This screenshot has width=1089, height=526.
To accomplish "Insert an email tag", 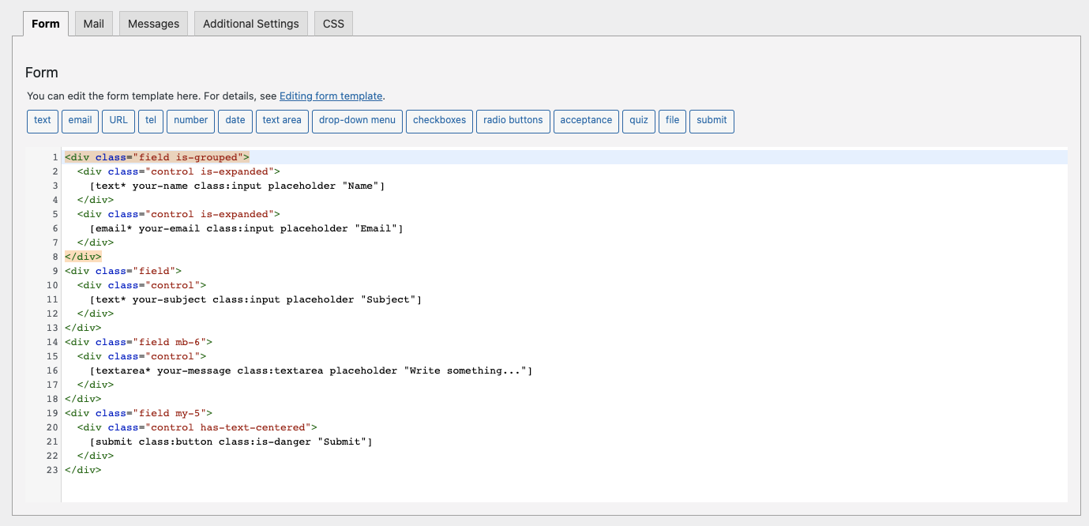I will pyautogui.click(x=81, y=121).
